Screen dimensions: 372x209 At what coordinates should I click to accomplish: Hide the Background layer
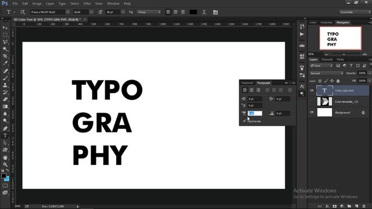click(x=312, y=112)
